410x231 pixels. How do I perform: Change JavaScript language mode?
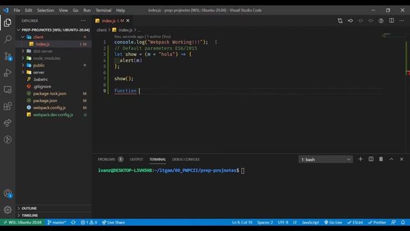click(310, 223)
